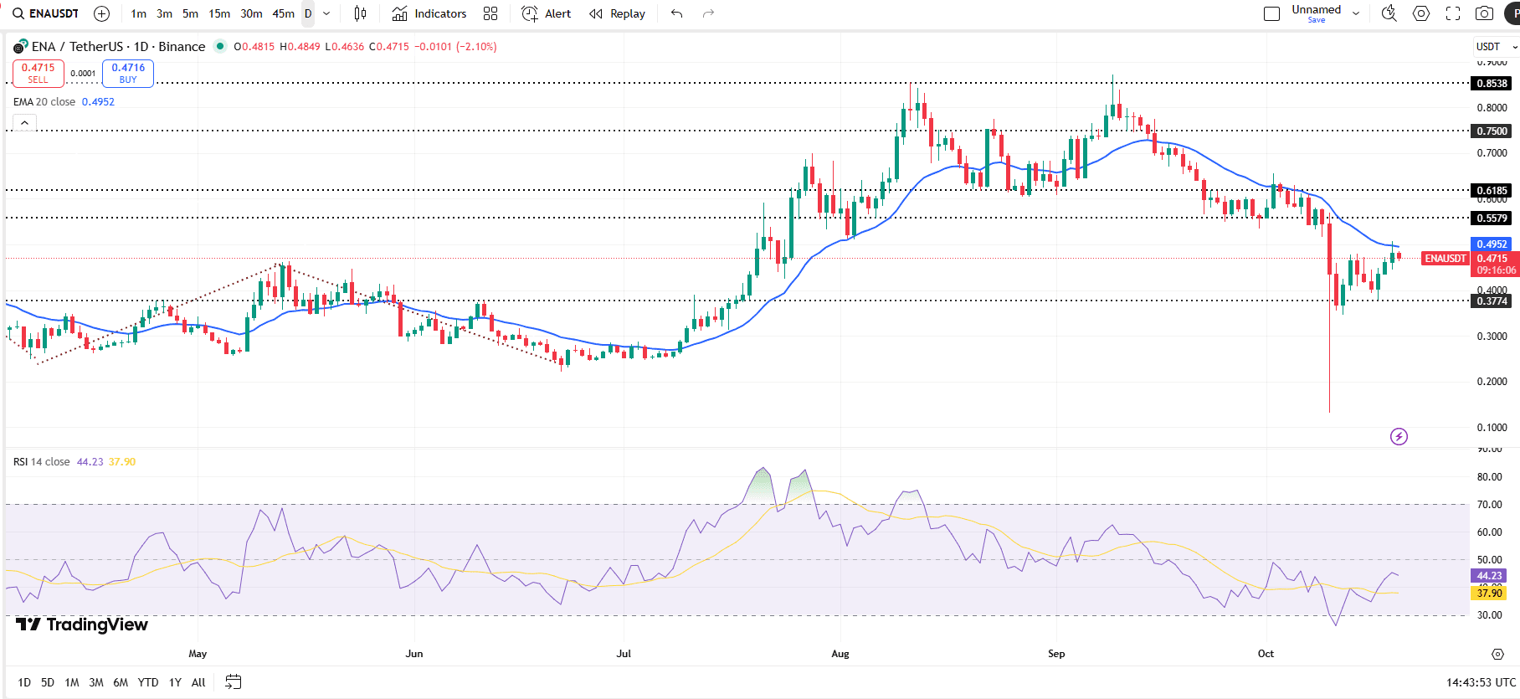
Task: Expand the time interval dropdown arrow
Action: (x=326, y=13)
